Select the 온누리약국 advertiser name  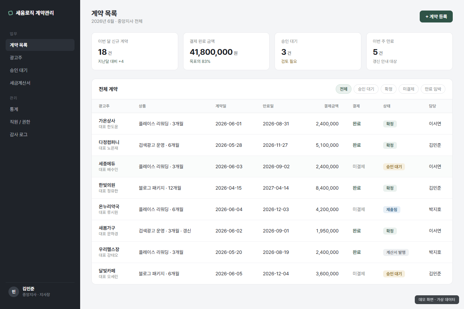tap(109, 206)
